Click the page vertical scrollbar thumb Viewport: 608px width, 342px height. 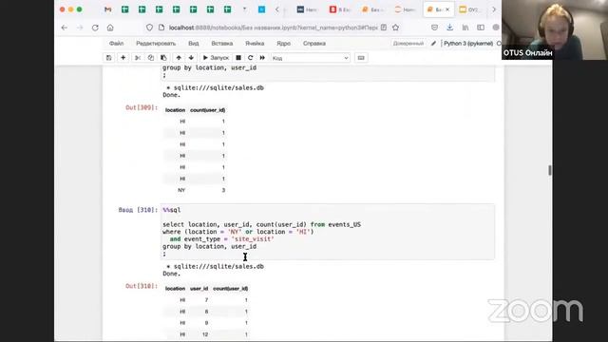coord(550,170)
